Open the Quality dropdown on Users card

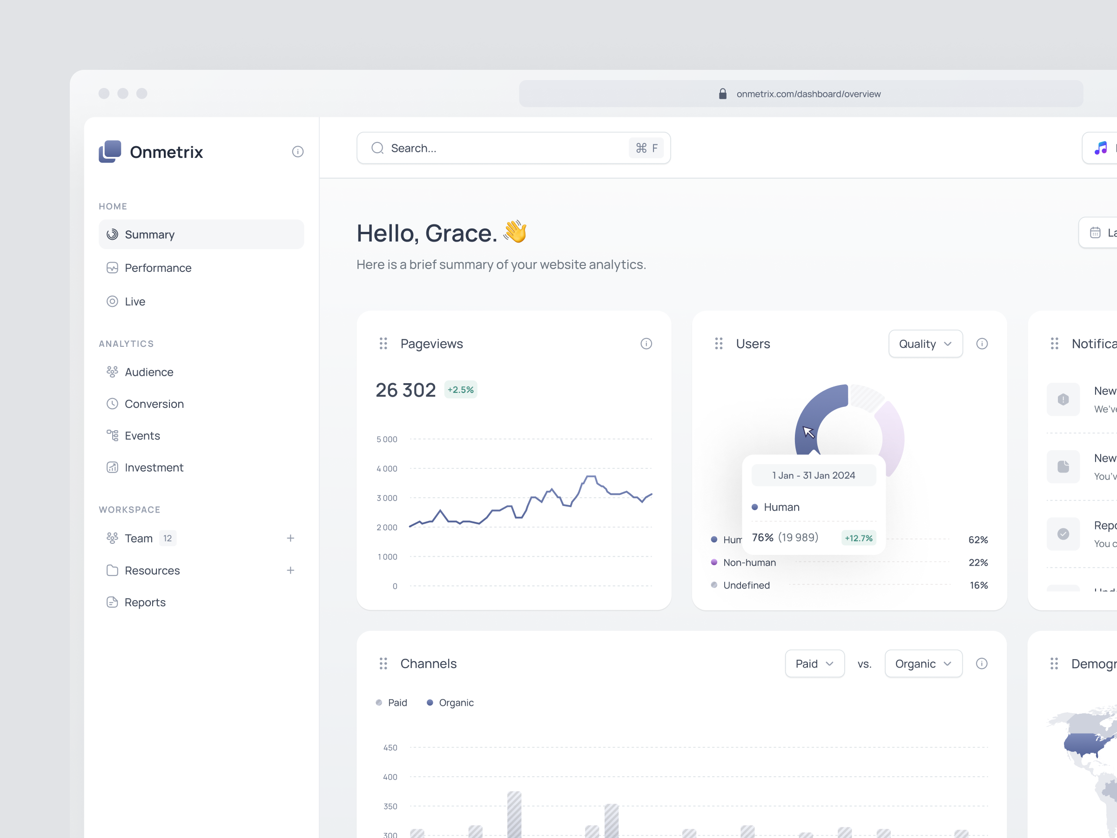pyautogui.click(x=926, y=344)
